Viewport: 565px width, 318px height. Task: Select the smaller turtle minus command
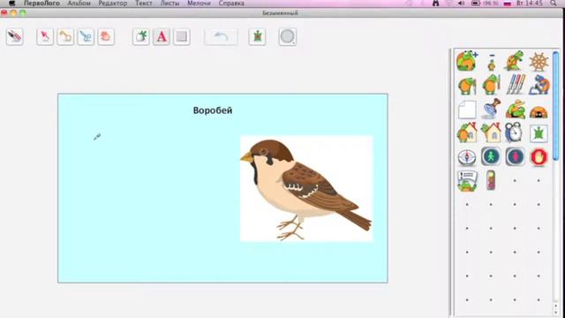(491, 62)
